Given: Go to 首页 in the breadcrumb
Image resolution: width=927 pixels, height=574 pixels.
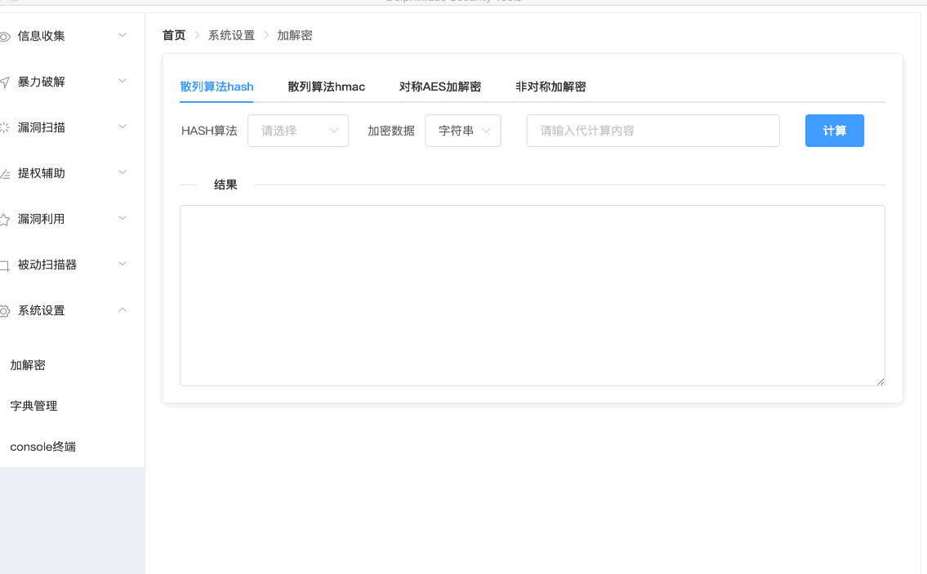Looking at the screenshot, I should [x=173, y=35].
